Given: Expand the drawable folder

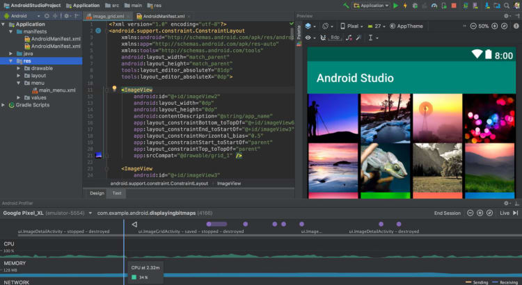Looking at the screenshot, I should pyautogui.click(x=19, y=68).
